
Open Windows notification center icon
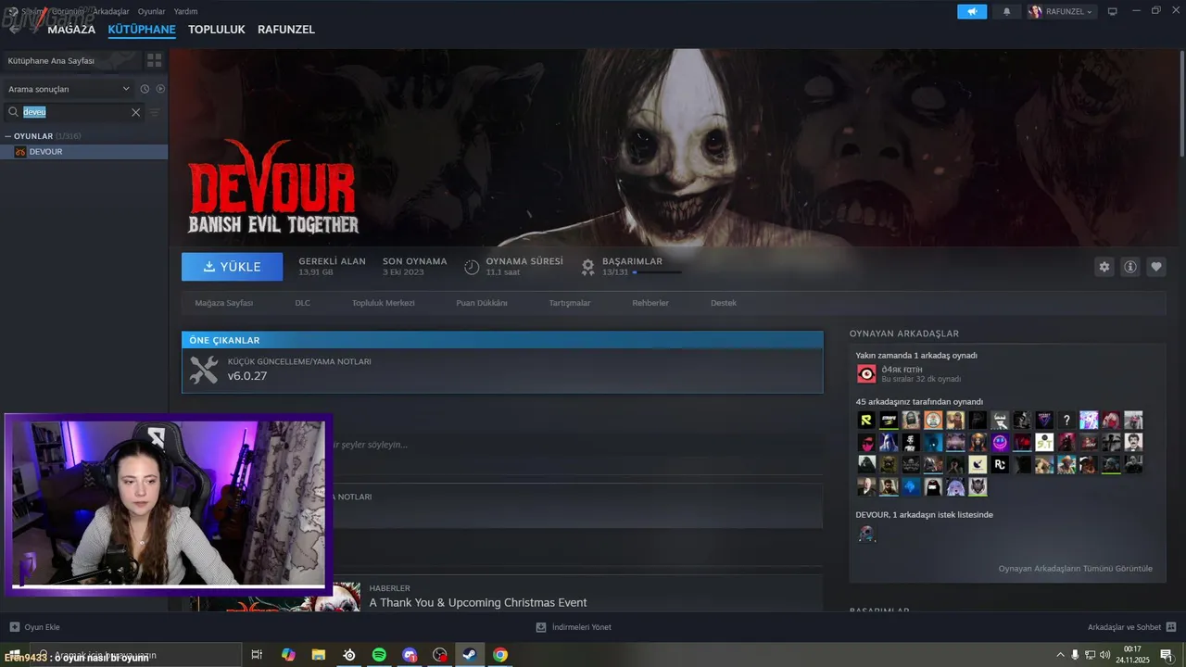(1166, 655)
